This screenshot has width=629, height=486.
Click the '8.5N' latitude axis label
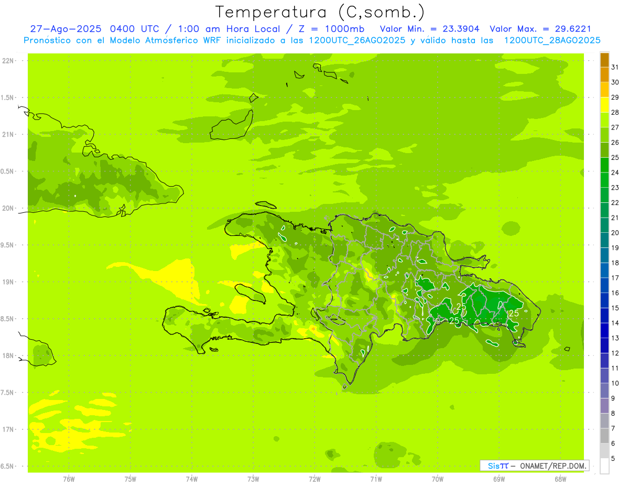(x=7, y=319)
